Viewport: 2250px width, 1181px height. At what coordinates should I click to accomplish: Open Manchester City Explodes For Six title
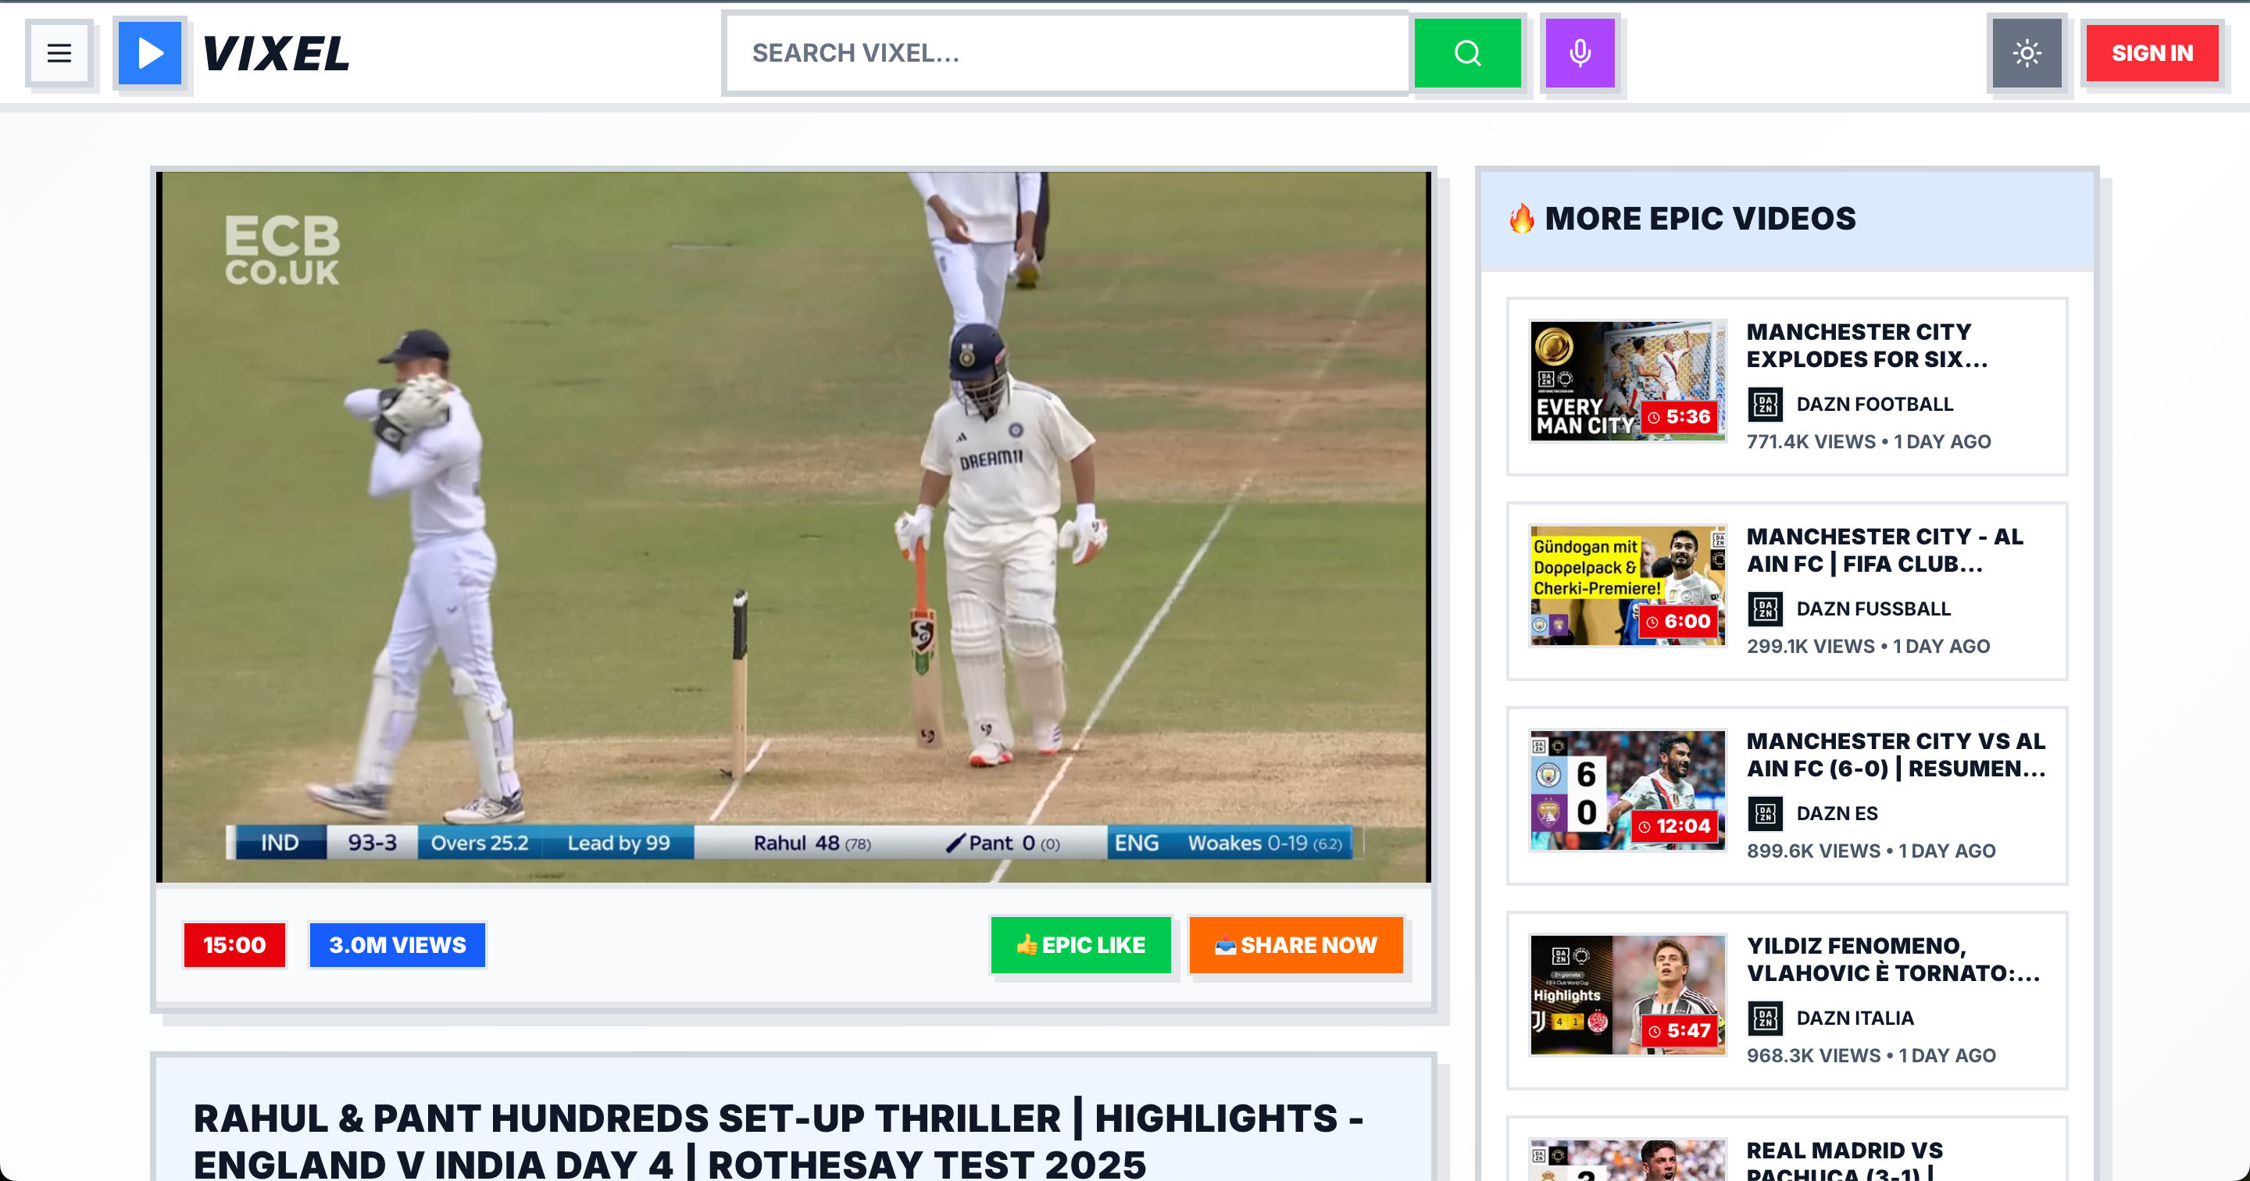[1867, 346]
